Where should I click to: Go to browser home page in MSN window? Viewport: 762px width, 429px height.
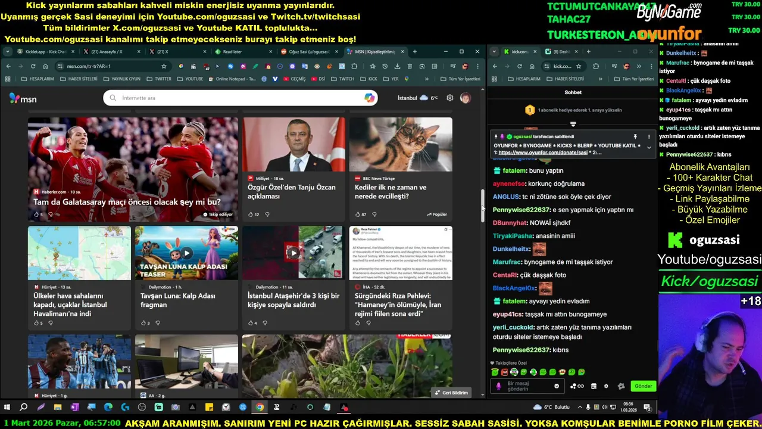tap(45, 66)
